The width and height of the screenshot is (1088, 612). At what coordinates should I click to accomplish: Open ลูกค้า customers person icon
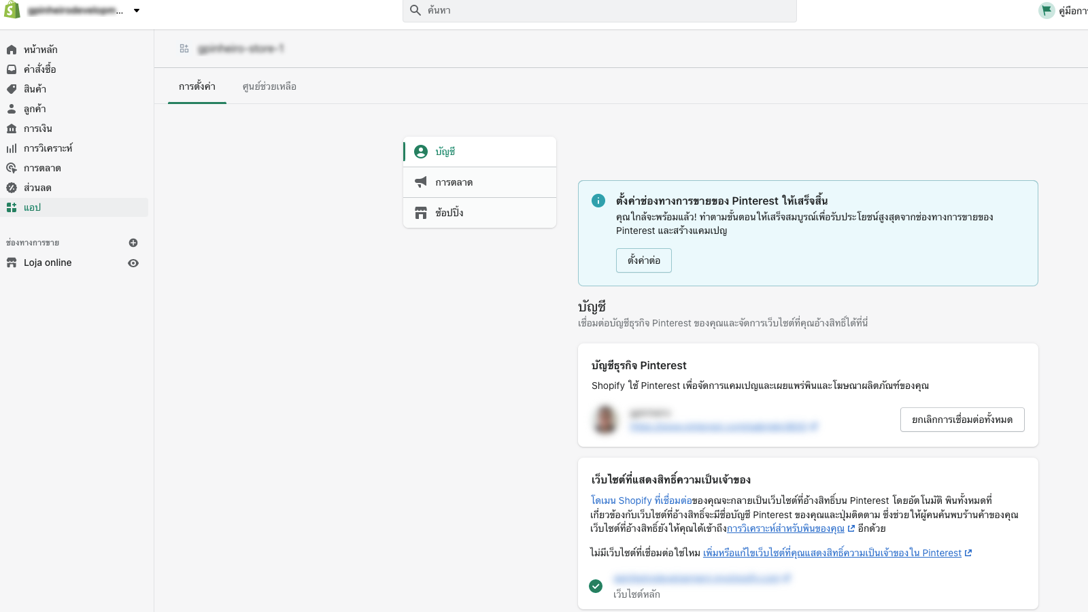pyautogui.click(x=12, y=109)
